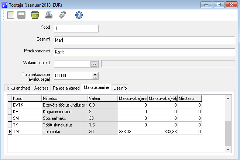Create a new blank record icon
The height and width of the screenshot is (160, 240).
point(11,15)
